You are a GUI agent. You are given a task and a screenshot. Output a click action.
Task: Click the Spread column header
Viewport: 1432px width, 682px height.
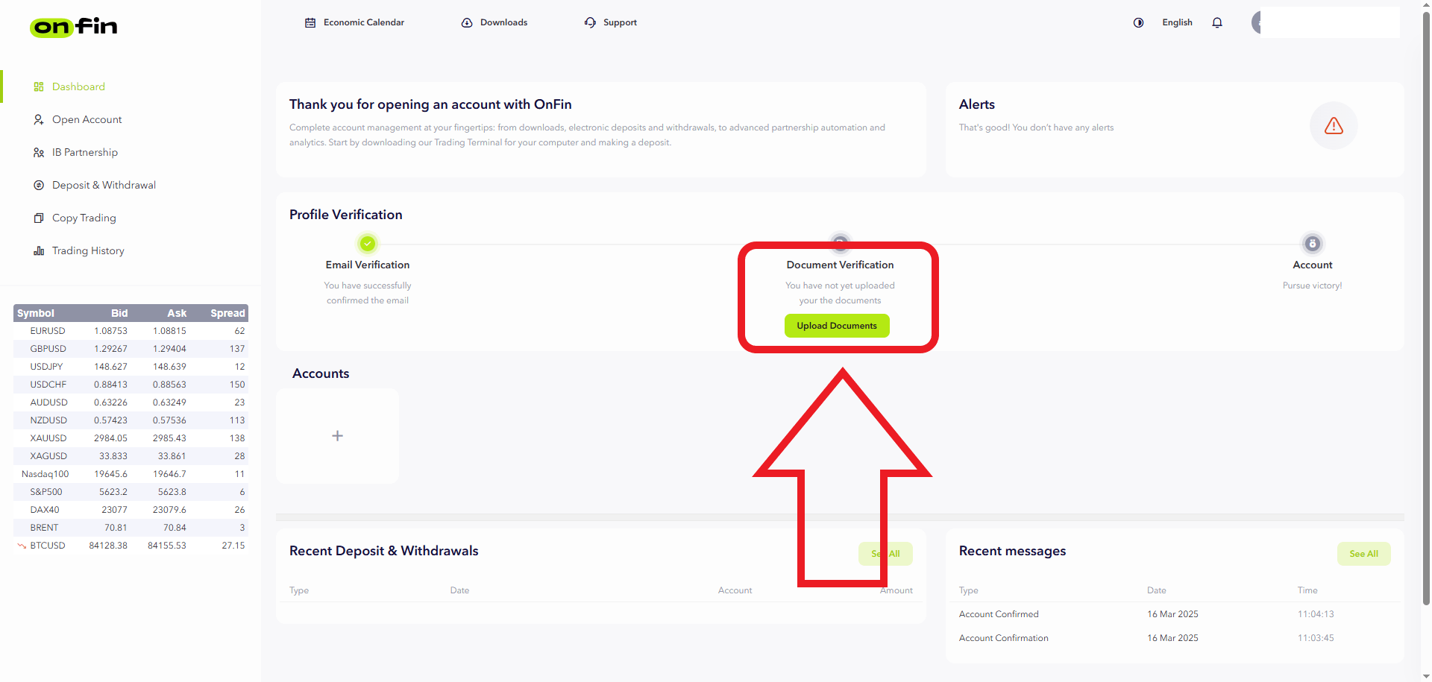coord(227,313)
